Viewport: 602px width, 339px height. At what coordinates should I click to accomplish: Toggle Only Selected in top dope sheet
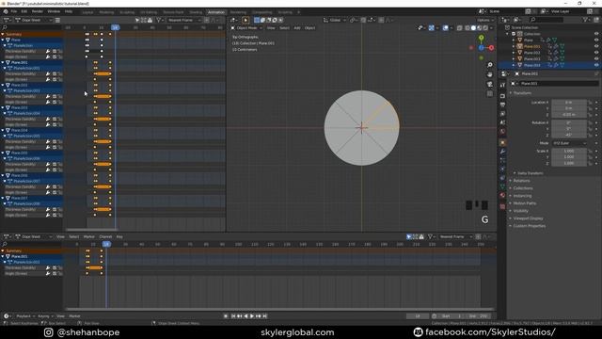point(137,20)
